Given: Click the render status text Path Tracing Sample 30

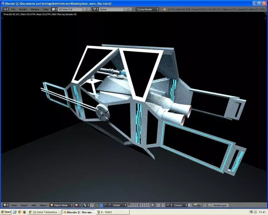Looking at the screenshot, I should click(64, 14).
